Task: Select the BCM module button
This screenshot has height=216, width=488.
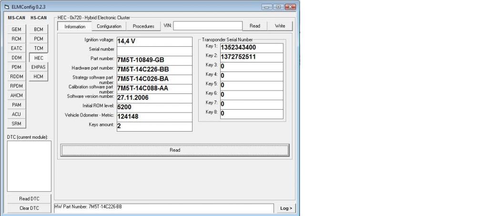Action: point(39,29)
